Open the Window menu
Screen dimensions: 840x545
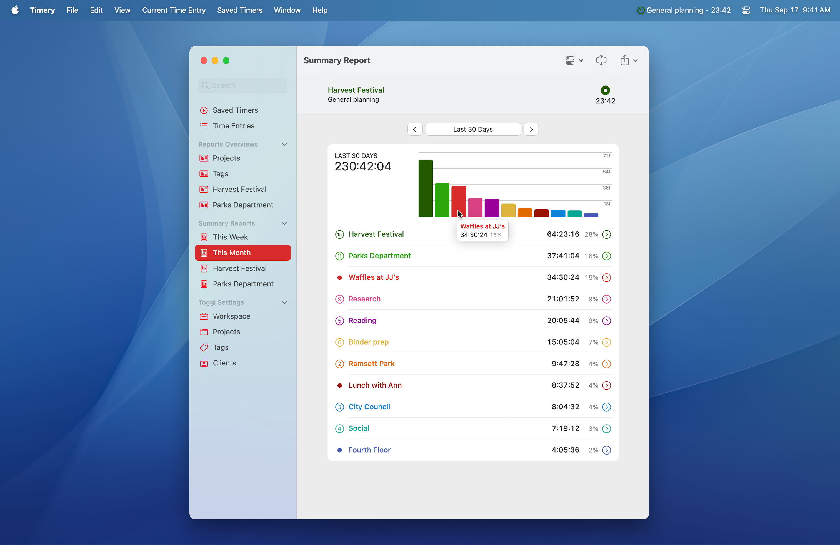[287, 10]
